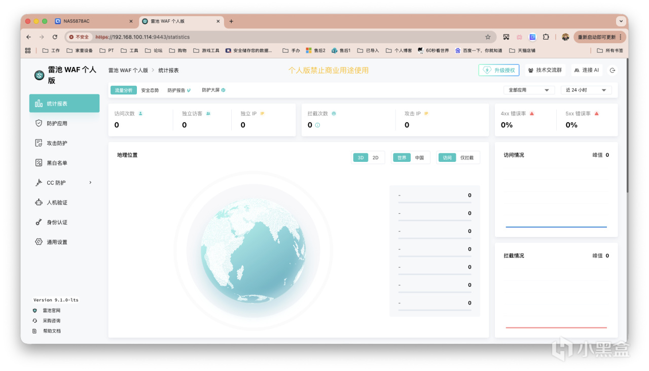Image resolution: width=649 pixels, height=371 pixels.
Task: Open the 近 24 小时 time range dropdown
Action: coord(586,90)
